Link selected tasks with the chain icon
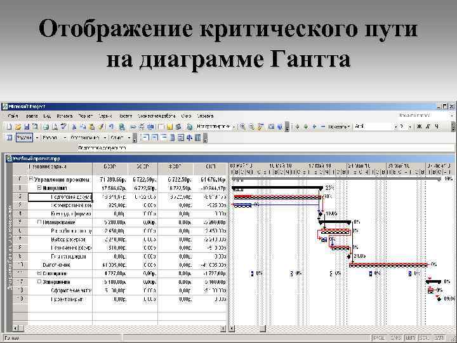457x343 pixels. pos(133,126)
